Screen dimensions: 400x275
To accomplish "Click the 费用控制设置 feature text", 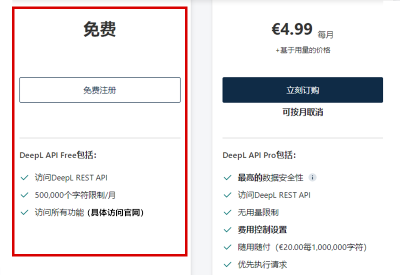I will tap(262, 230).
